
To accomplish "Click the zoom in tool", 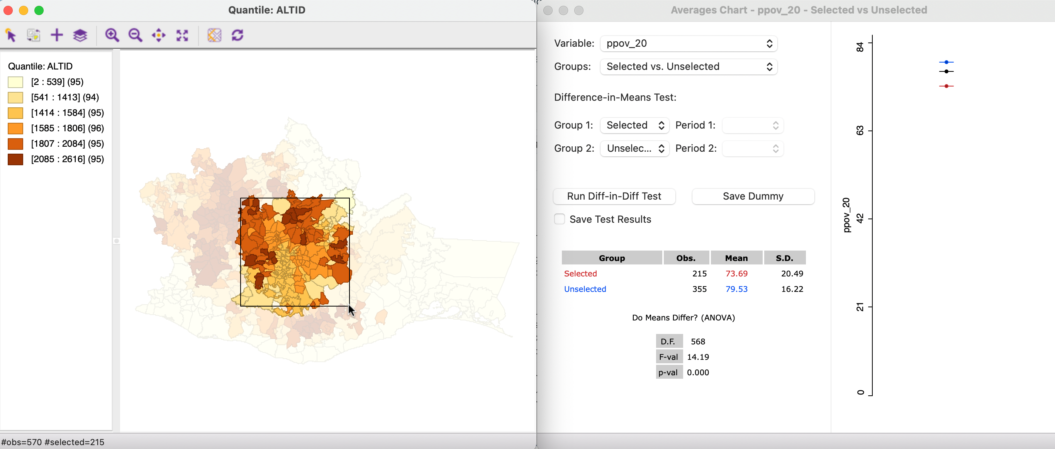I will [x=112, y=34].
